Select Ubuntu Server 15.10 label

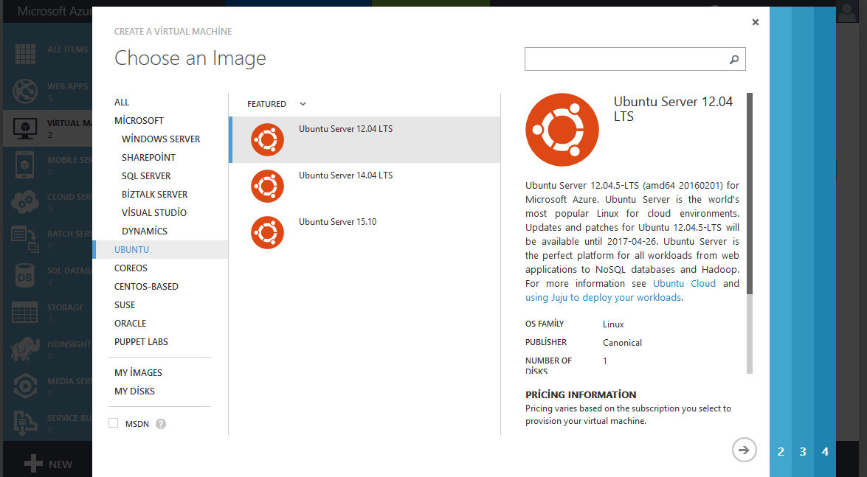tap(338, 222)
